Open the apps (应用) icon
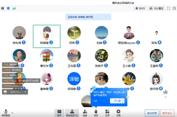This screenshot has width=177, height=117. click(x=107, y=113)
